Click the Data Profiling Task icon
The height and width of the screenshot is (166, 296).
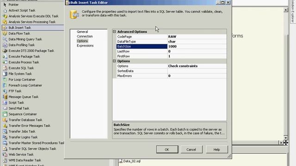(x=5, y=45)
